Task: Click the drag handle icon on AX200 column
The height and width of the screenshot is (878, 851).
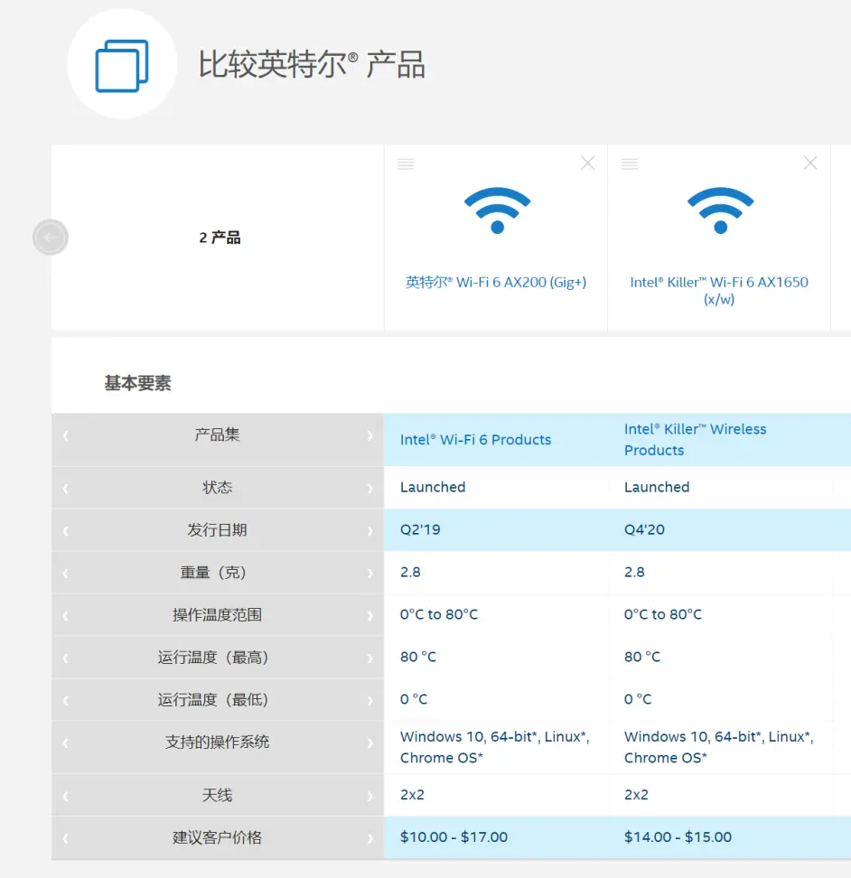Action: pos(406,163)
